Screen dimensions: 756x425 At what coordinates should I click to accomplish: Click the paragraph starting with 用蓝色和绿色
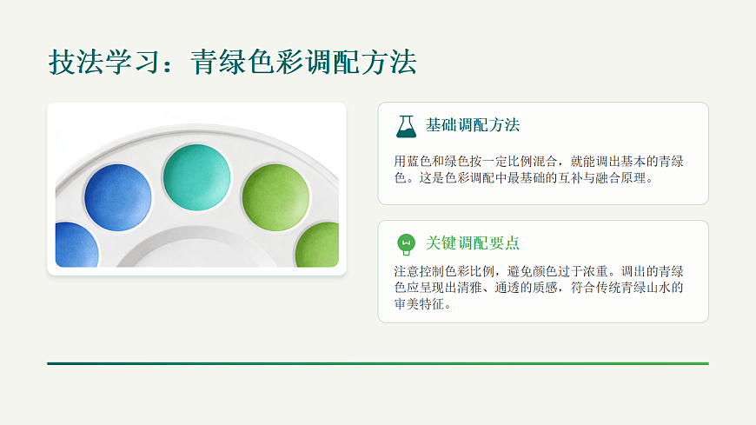tap(539, 169)
